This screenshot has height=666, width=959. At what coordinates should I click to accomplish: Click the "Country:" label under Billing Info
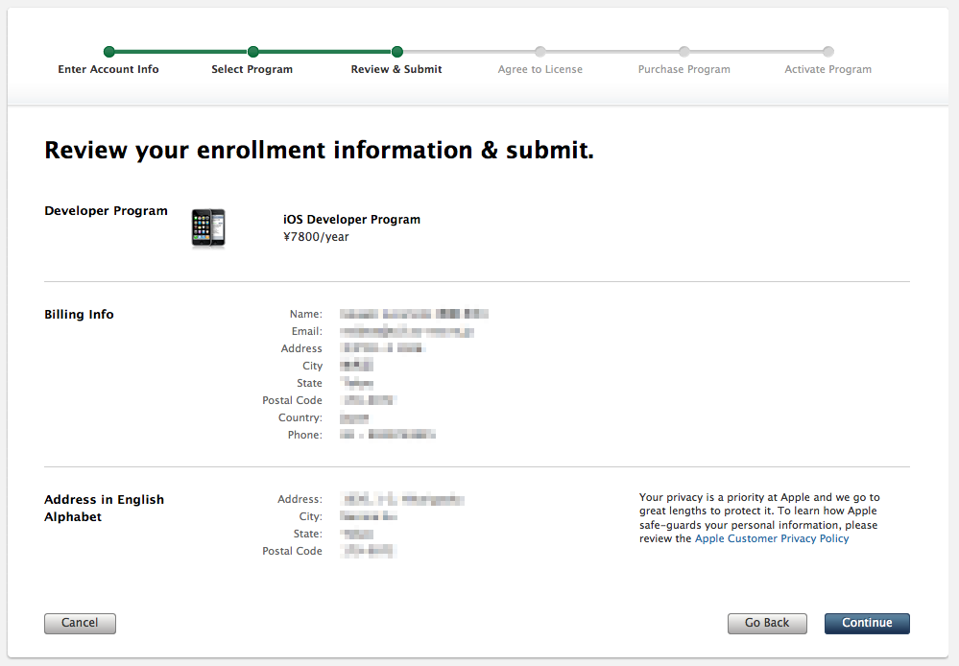coord(300,417)
